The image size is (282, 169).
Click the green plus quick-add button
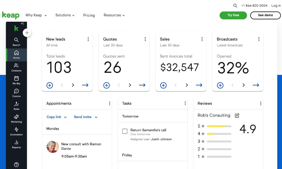click(x=27, y=33)
